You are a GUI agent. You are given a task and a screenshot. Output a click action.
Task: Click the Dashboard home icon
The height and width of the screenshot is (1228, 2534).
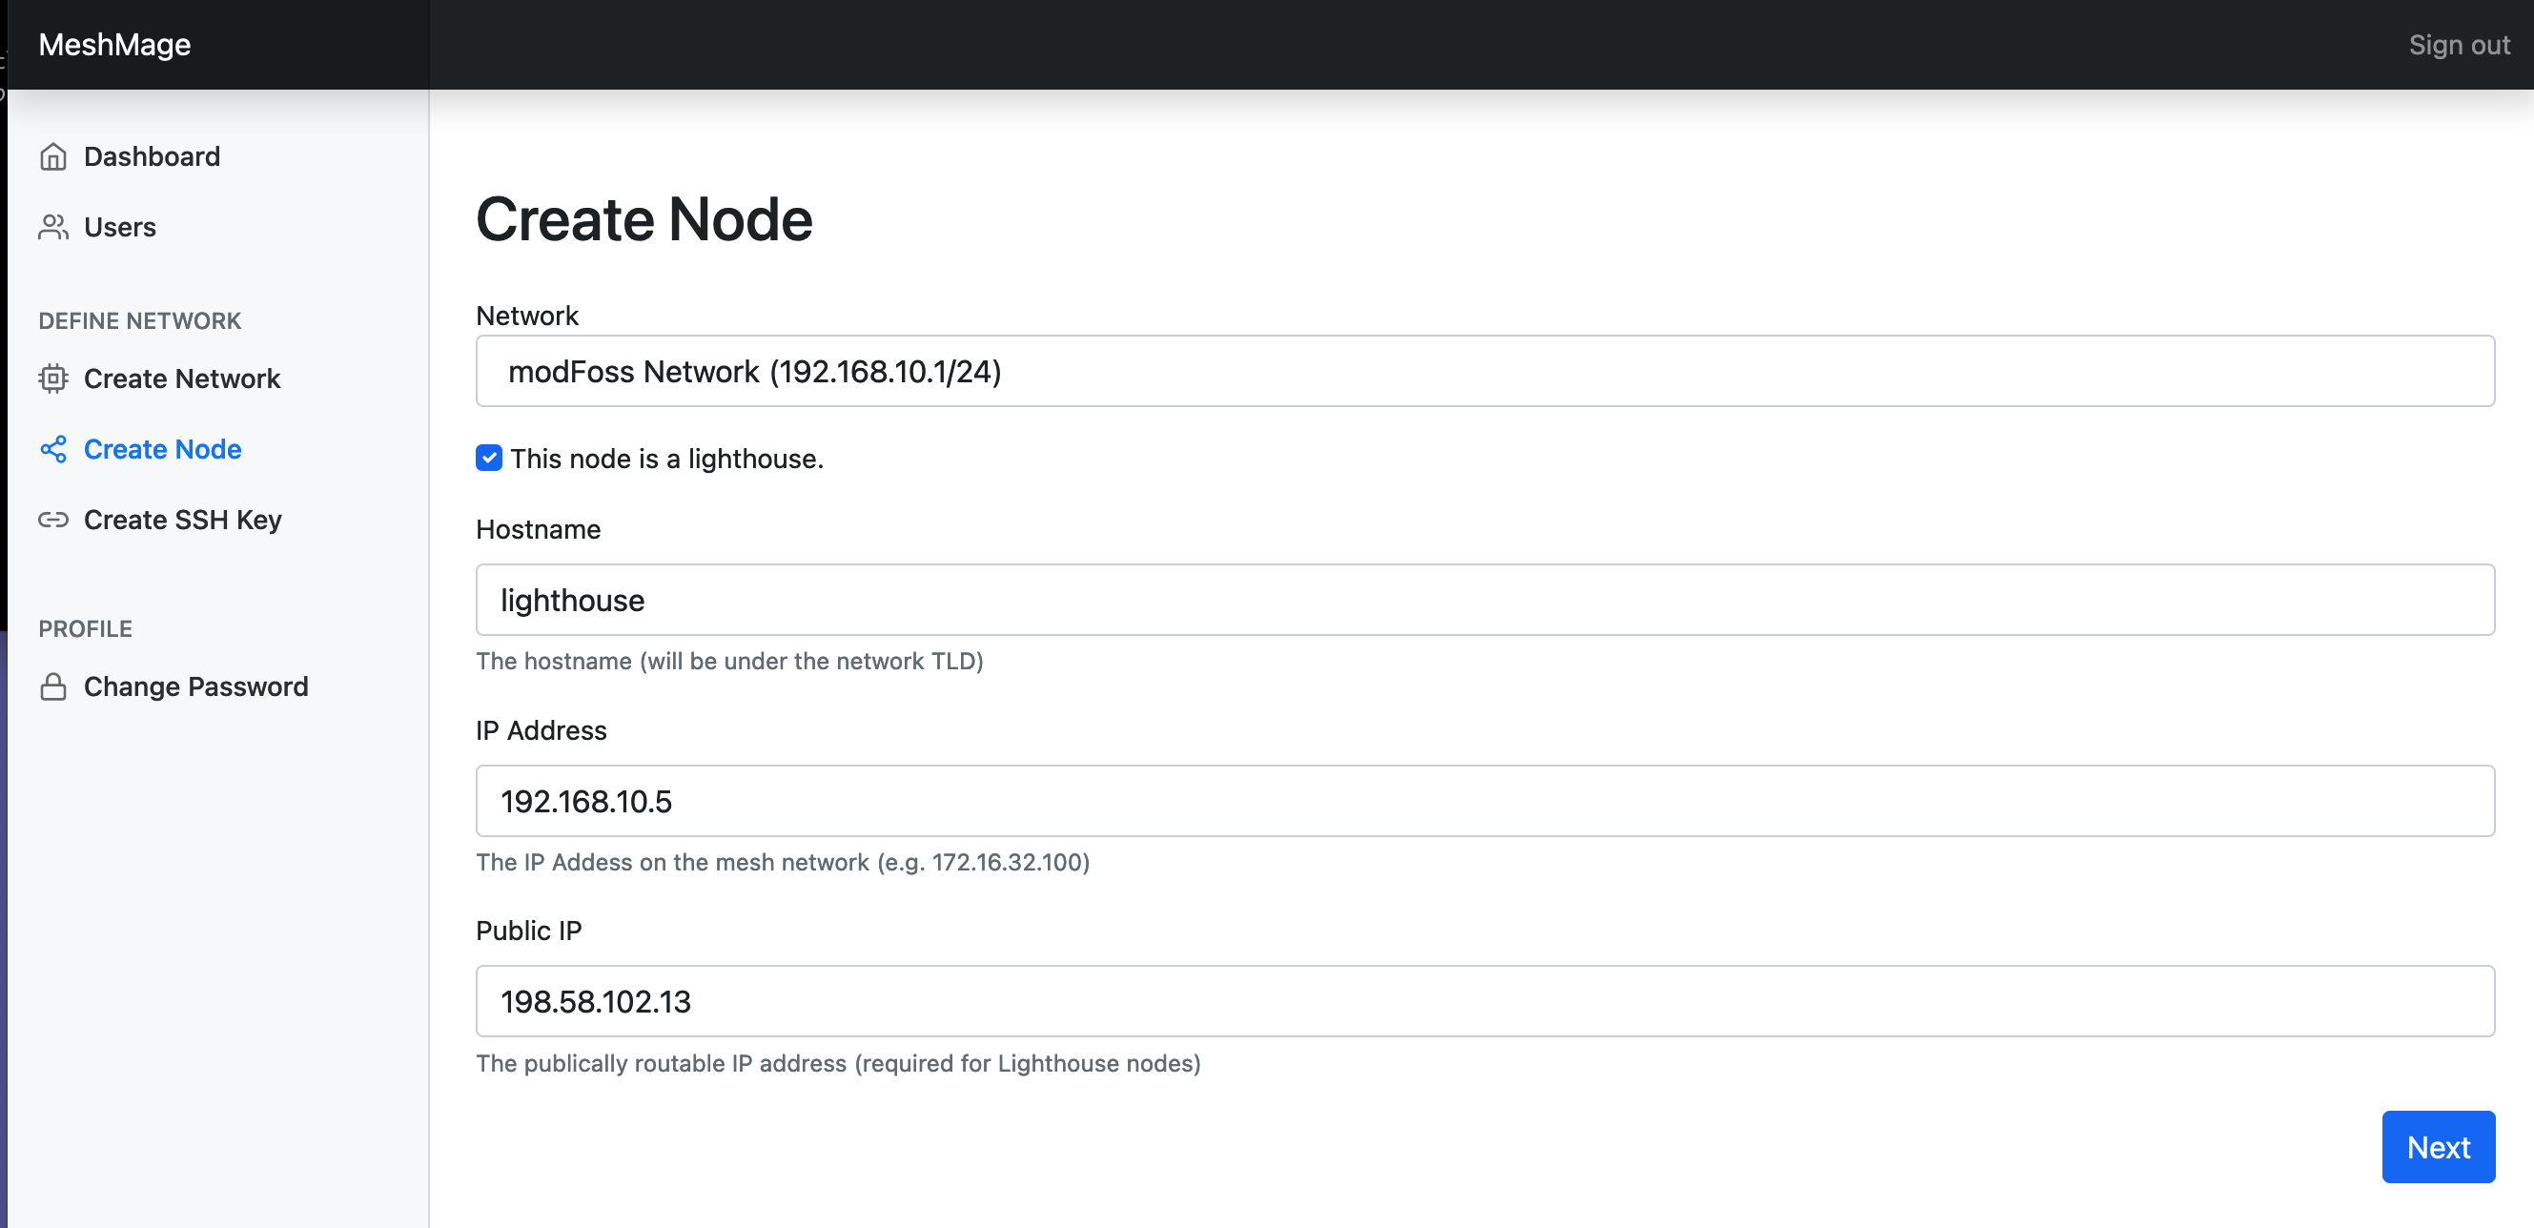click(x=53, y=156)
